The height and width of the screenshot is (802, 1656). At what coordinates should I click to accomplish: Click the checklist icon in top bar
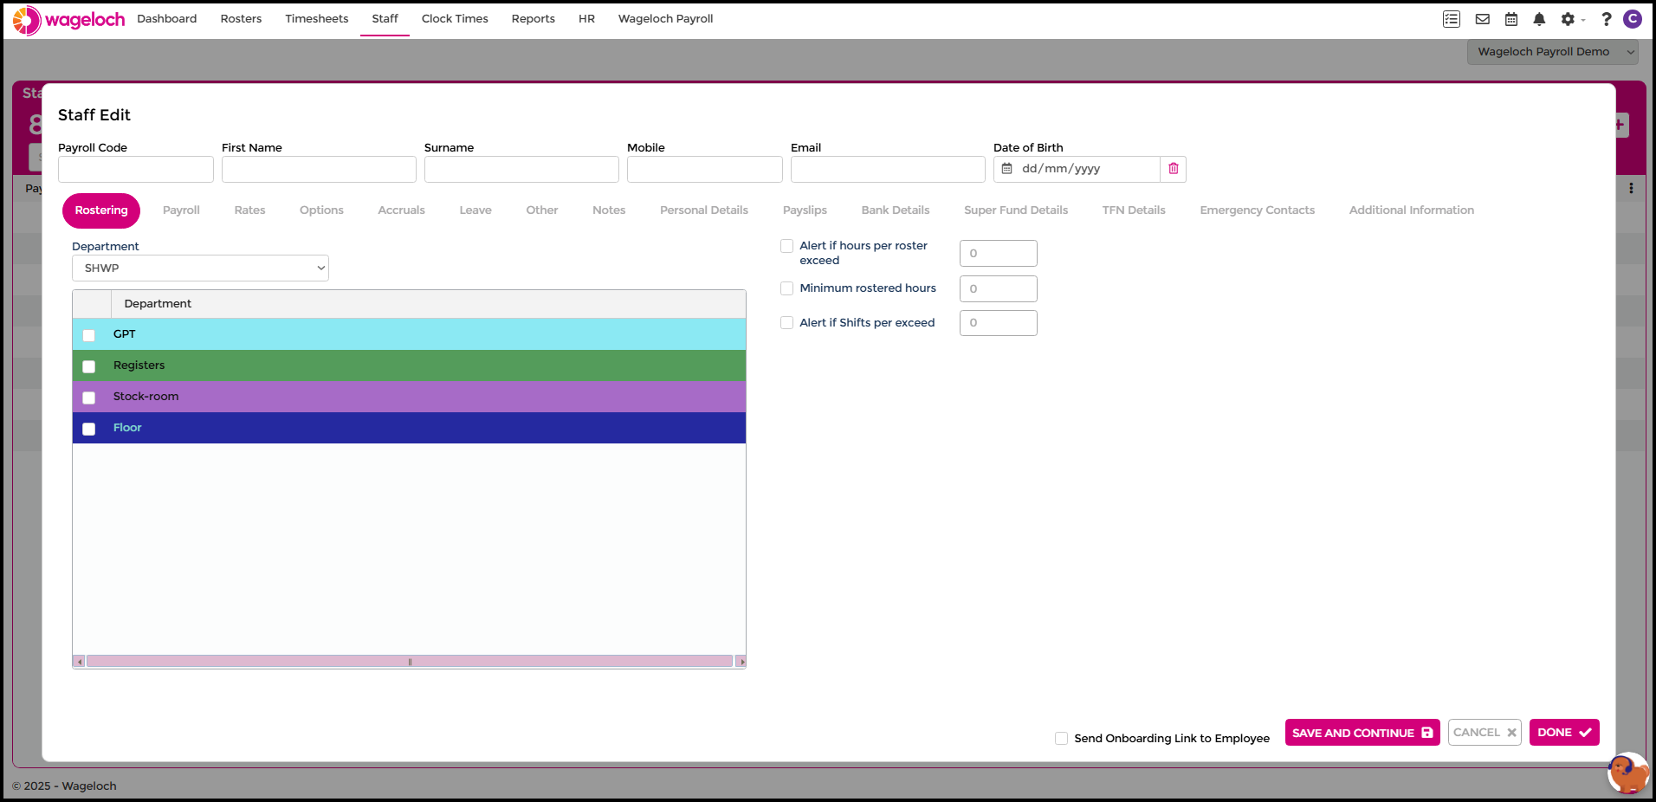1452,19
